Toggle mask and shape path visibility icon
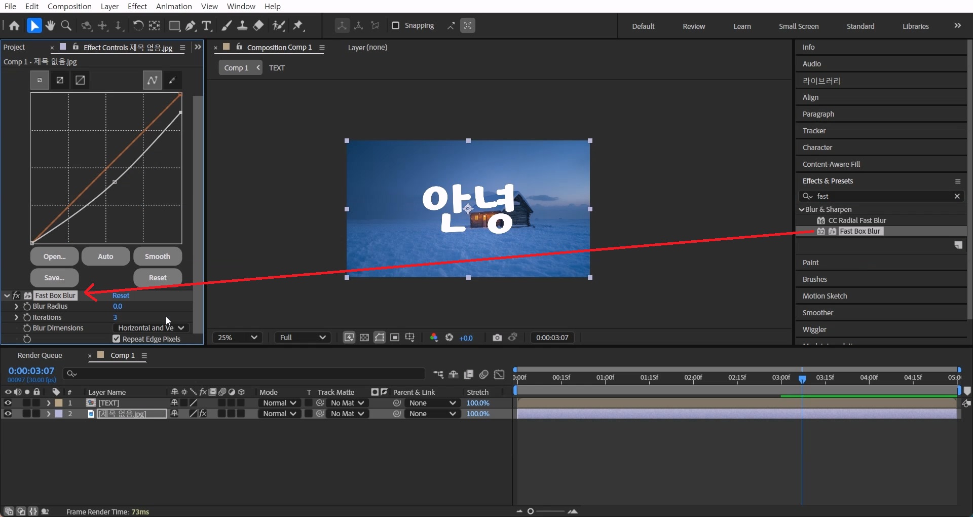 [380, 338]
